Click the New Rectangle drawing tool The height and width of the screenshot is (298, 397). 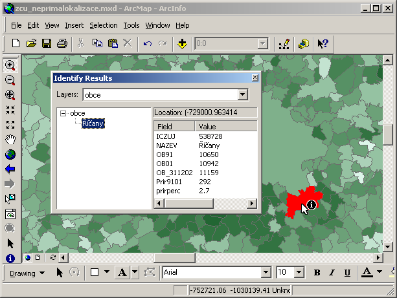pyautogui.click(x=95, y=273)
